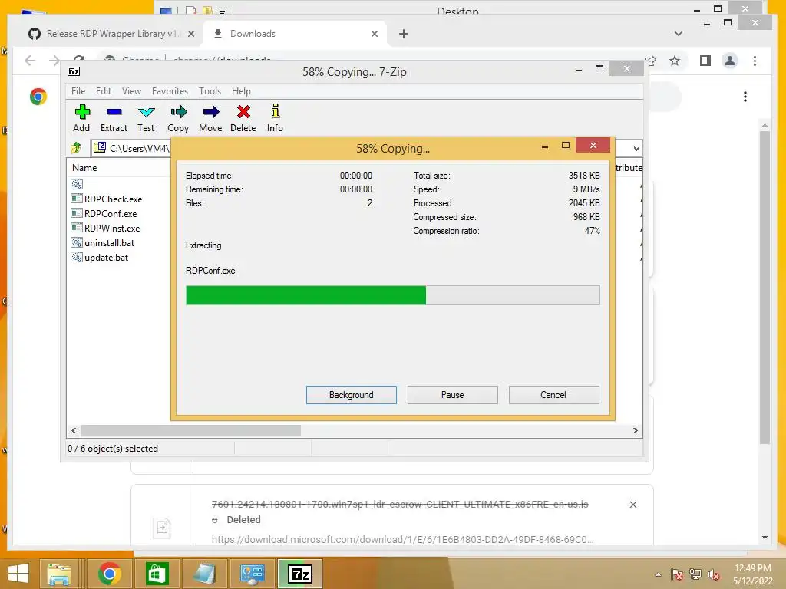Viewport: 786px width, 589px height.
Task: Click Chrome back arrow
Action: coord(30,61)
